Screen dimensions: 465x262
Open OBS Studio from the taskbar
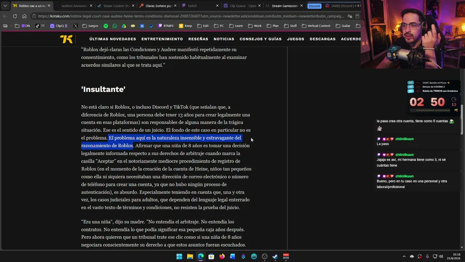(264, 257)
